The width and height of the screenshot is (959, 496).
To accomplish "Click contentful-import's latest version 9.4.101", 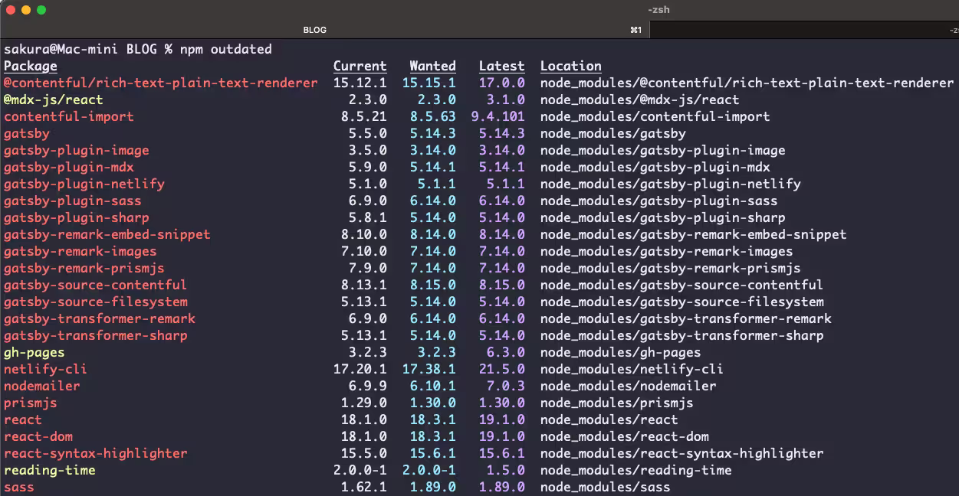I will [498, 116].
